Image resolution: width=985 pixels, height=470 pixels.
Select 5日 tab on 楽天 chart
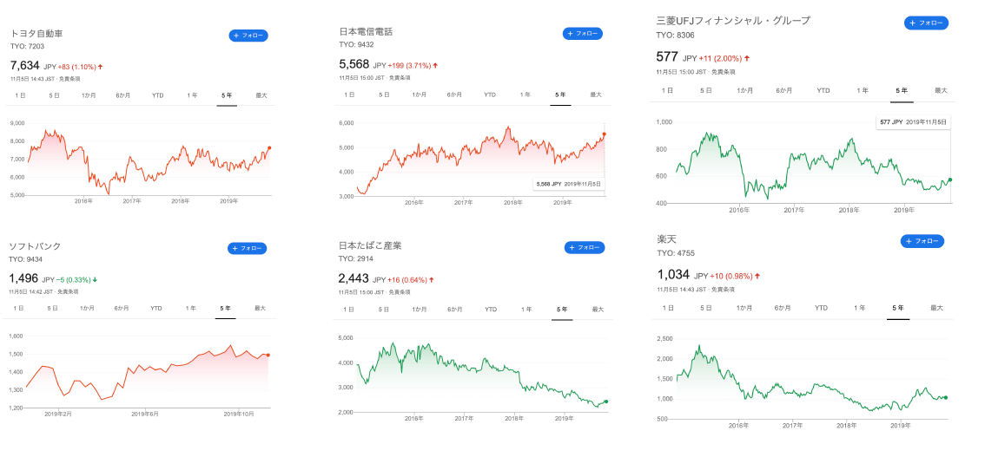coord(706,308)
